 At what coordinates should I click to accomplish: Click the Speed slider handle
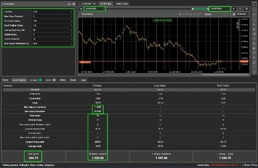234,14
